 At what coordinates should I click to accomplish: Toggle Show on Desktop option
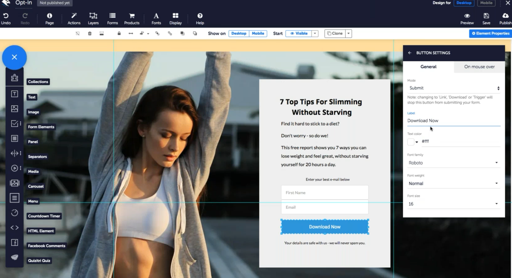tap(239, 34)
